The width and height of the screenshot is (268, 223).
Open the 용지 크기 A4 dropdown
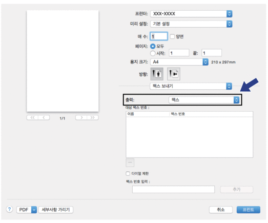pos(179,62)
